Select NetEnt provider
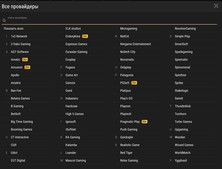 (125, 36)
